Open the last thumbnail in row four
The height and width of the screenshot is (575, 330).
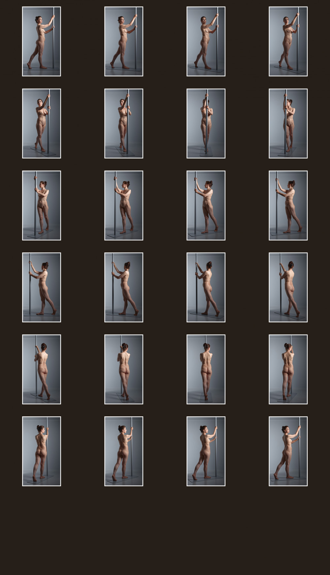click(x=288, y=287)
